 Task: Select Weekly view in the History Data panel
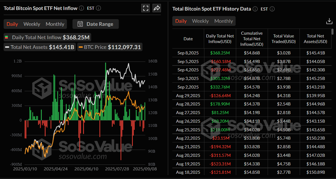(200, 21)
